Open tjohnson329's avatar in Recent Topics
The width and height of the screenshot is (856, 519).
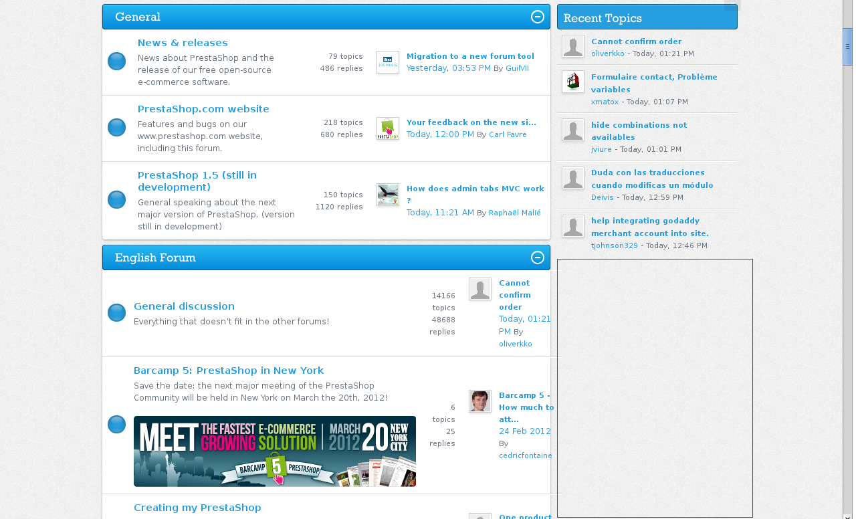pos(573,226)
